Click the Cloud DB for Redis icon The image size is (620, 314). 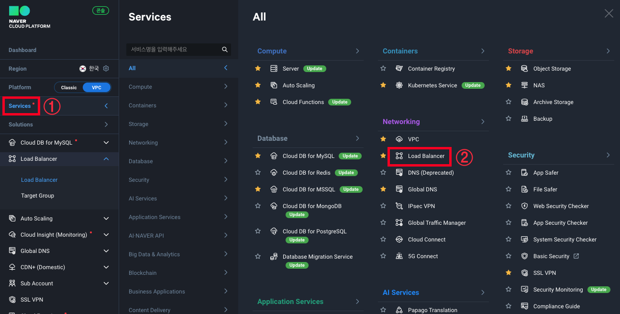click(274, 172)
